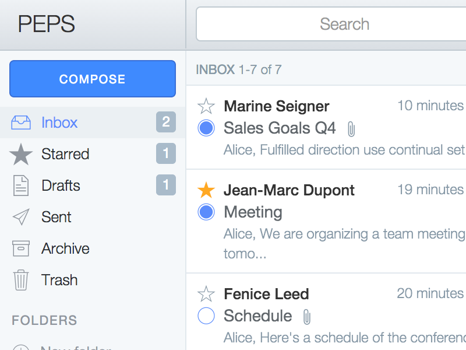The width and height of the screenshot is (466, 350).
Task: Open the Archive box icon
Action: click(x=22, y=248)
